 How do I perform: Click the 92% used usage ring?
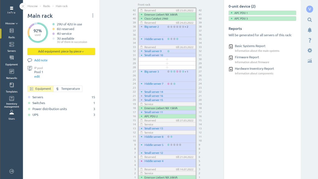click(x=38, y=32)
